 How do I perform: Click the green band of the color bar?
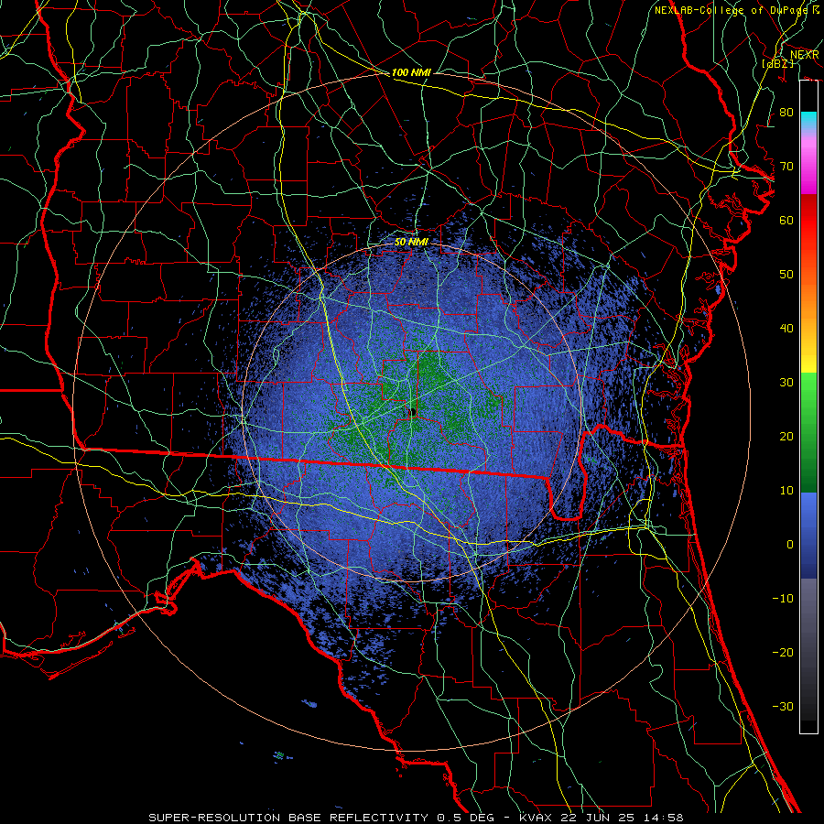point(808,432)
